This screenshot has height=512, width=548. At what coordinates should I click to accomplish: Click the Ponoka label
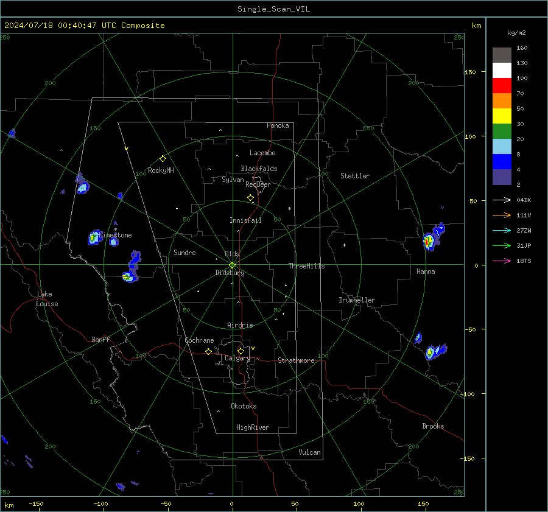click(278, 125)
